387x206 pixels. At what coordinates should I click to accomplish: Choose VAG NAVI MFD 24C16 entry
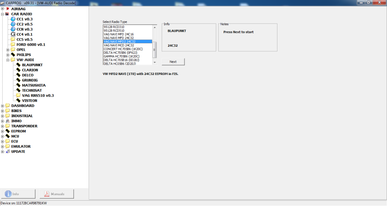[x=128, y=34]
